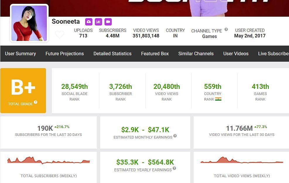Click help icon beside Total Grade

click(36, 102)
